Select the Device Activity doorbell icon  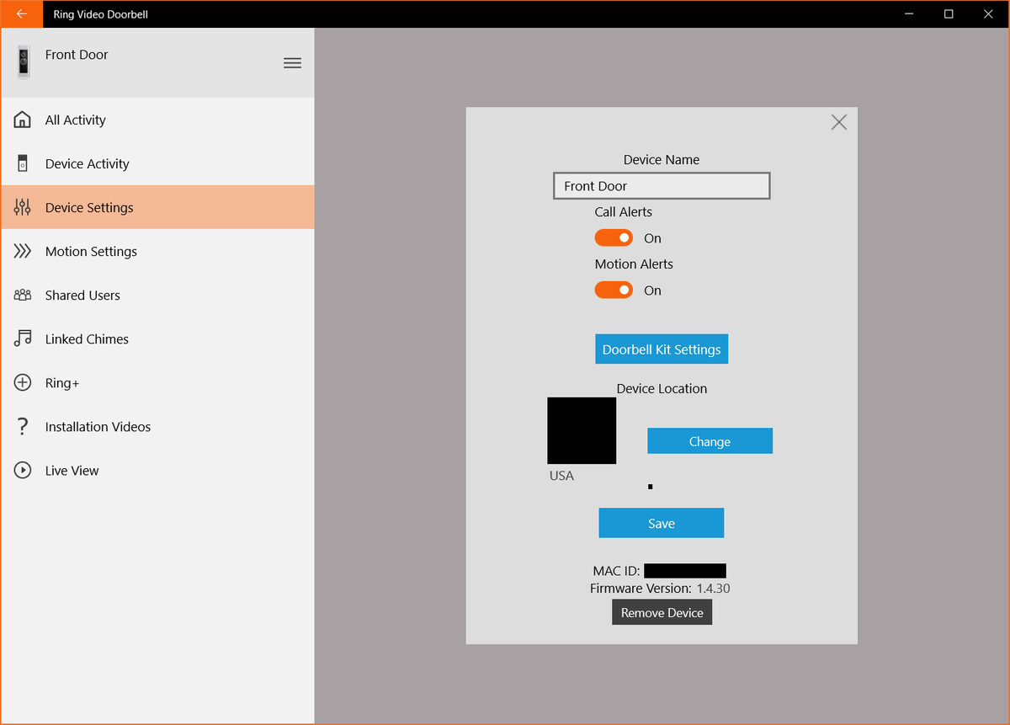pos(23,163)
